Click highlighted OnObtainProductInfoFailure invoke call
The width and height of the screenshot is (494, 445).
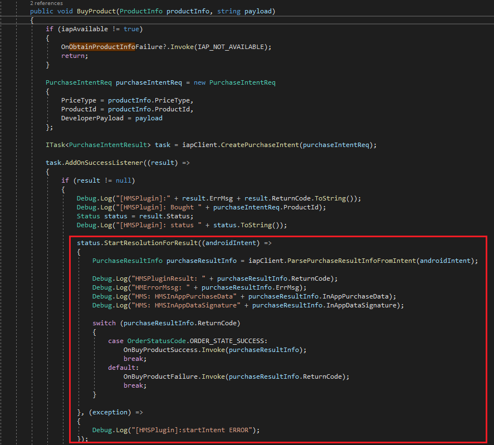click(166, 47)
